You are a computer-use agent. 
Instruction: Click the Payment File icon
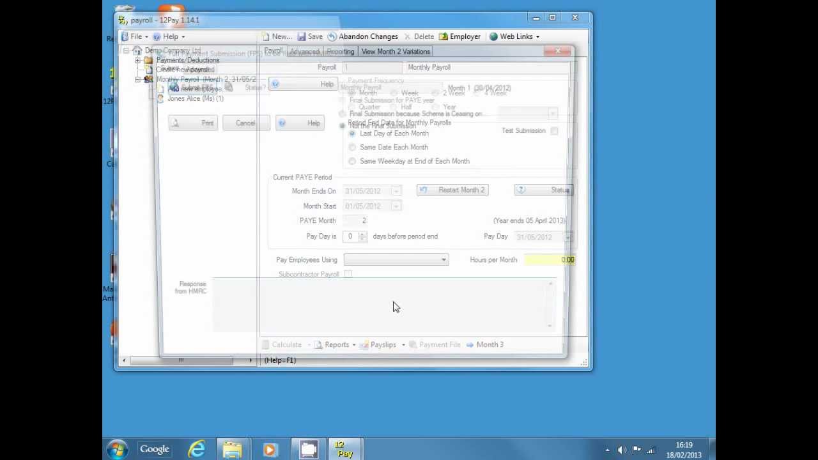coord(413,344)
